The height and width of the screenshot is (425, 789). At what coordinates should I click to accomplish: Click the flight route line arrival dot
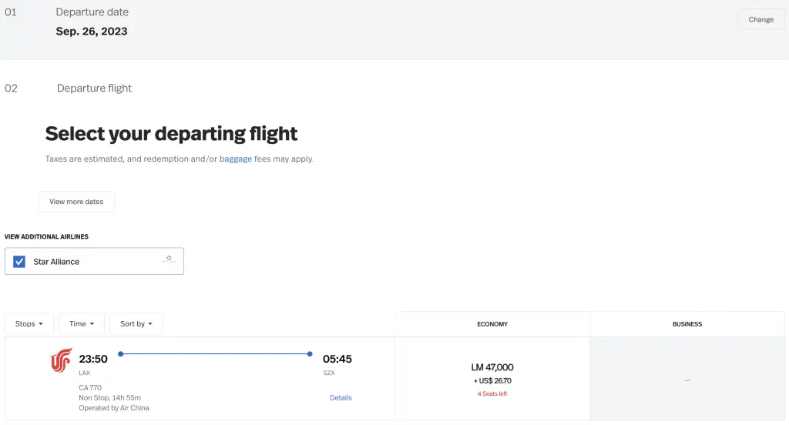click(x=310, y=354)
